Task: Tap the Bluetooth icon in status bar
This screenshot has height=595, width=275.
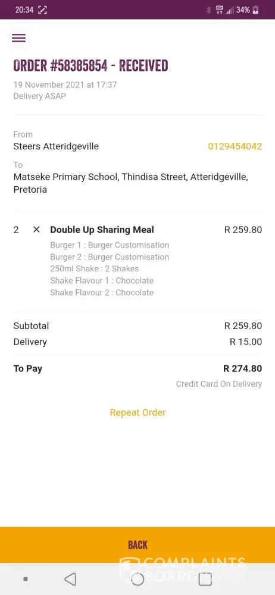Action: 208,10
